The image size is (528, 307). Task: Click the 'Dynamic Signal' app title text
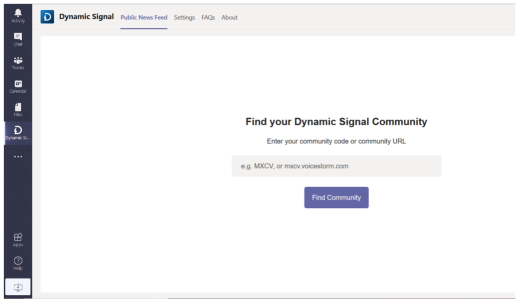click(x=86, y=17)
